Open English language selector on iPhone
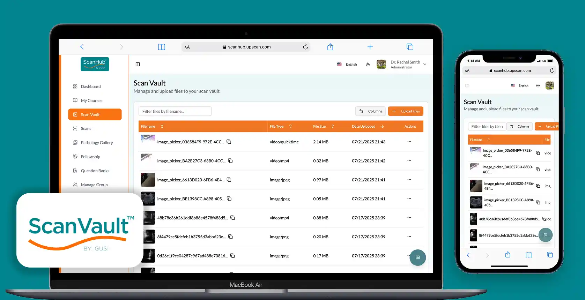Viewport: 585px width, 300px height. coord(520,85)
